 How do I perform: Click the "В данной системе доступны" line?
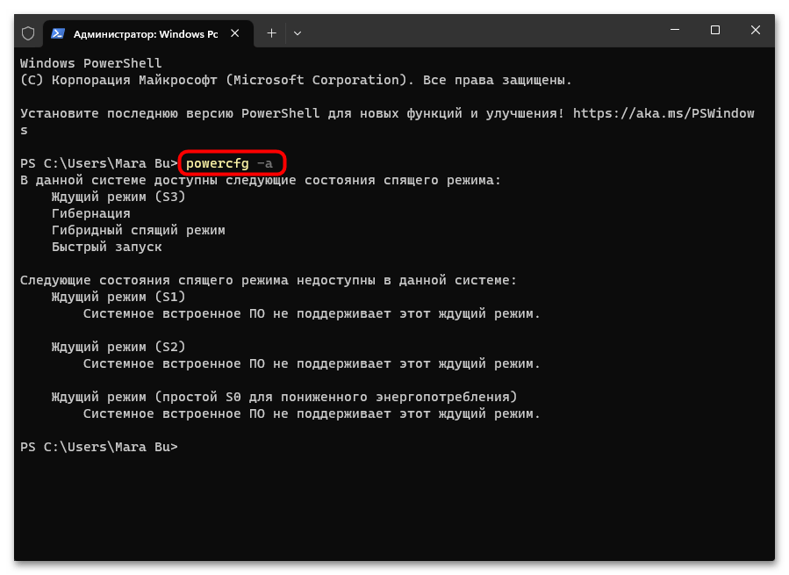click(x=261, y=180)
